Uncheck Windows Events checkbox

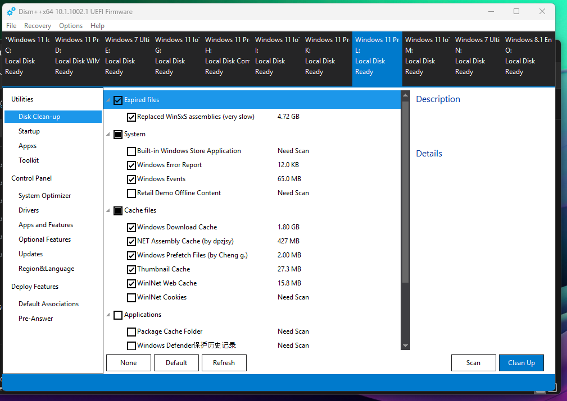pyautogui.click(x=131, y=179)
